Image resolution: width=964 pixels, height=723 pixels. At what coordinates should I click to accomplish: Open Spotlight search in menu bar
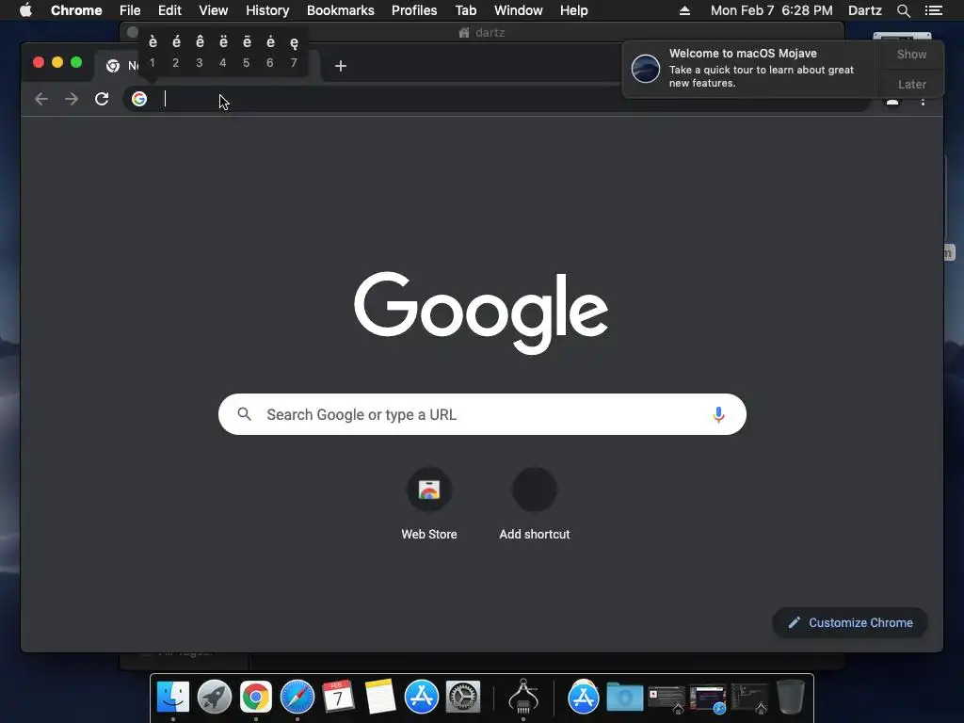tap(903, 10)
